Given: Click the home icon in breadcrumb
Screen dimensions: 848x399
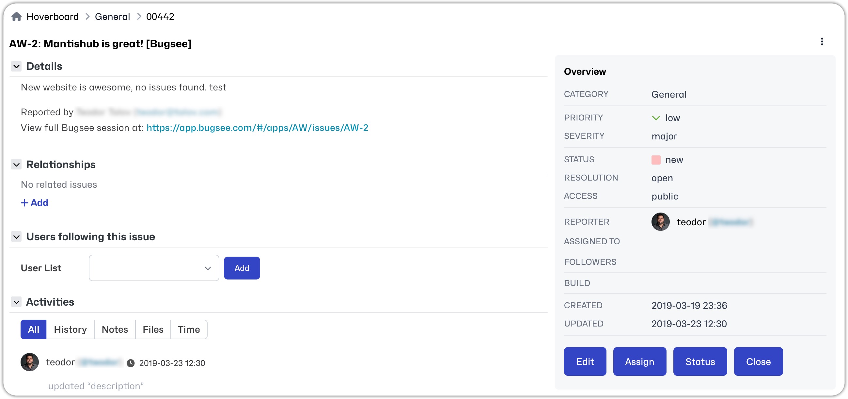Looking at the screenshot, I should pos(16,16).
